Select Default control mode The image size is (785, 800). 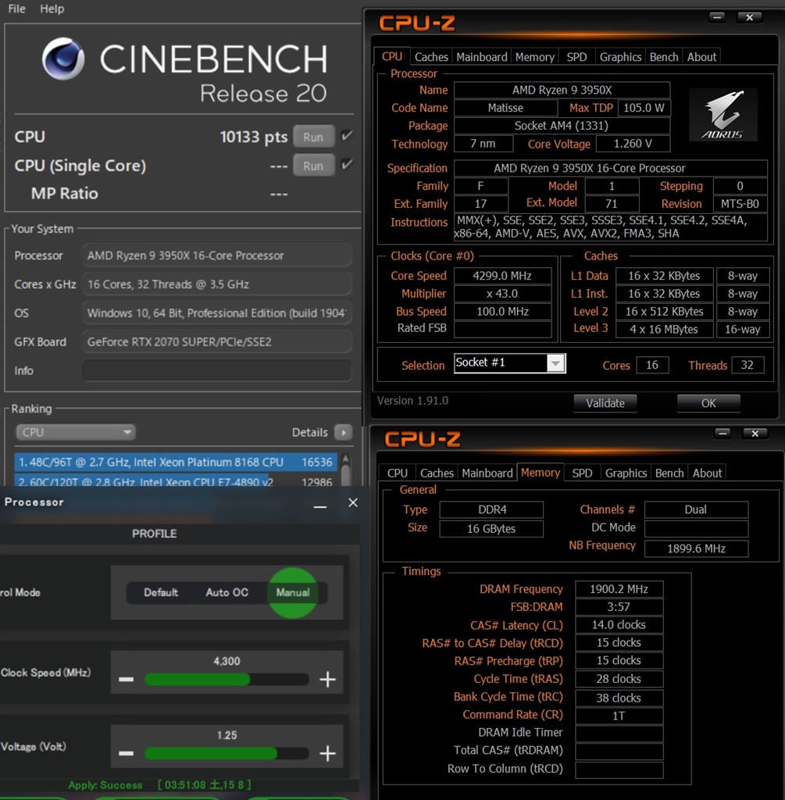point(162,592)
